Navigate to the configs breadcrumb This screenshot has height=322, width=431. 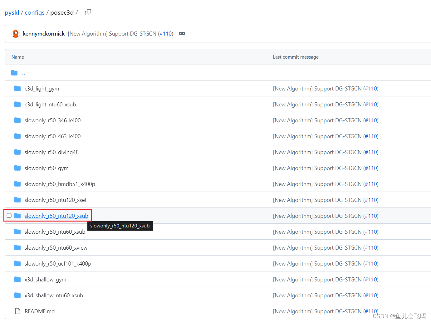[x=35, y=12]
